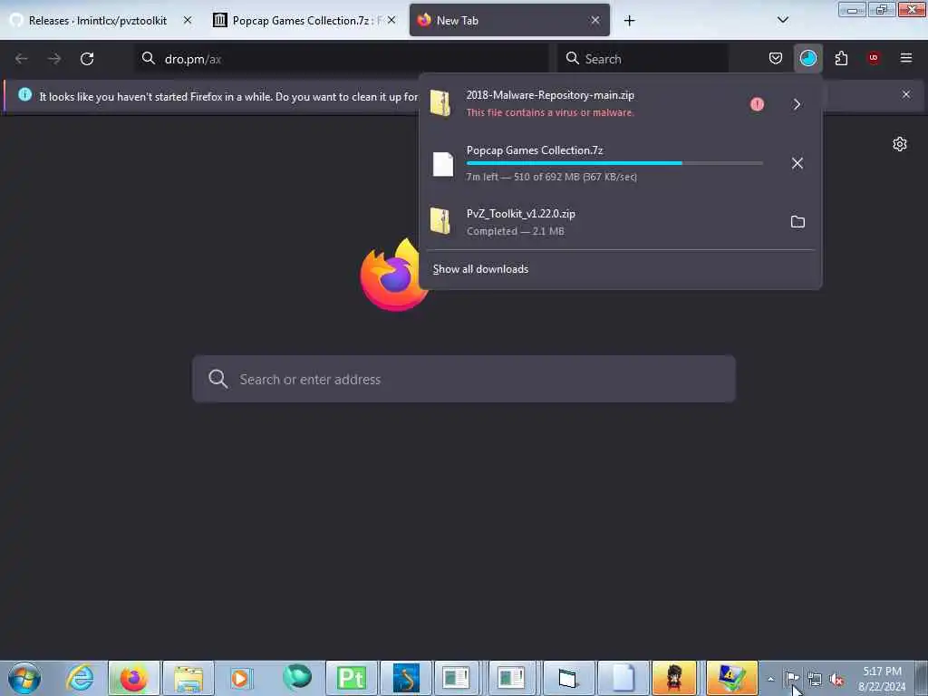928x696 pixels.
Task: Click the character figure taskbar icon
Action: click(x=674, y=678)
